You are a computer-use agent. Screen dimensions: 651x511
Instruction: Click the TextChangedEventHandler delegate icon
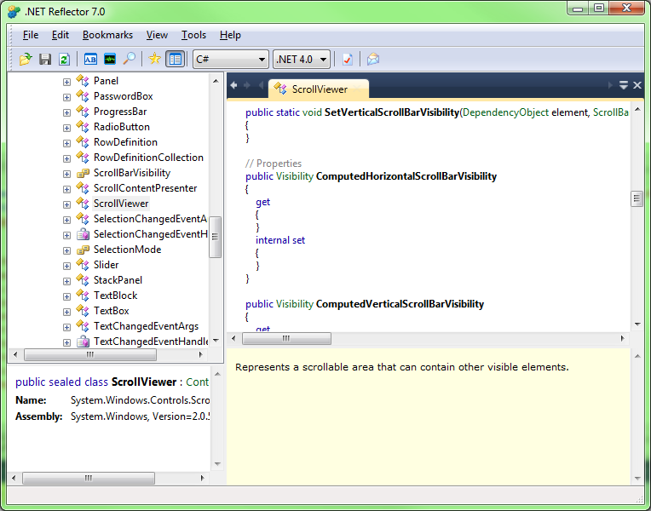(83, 342)
